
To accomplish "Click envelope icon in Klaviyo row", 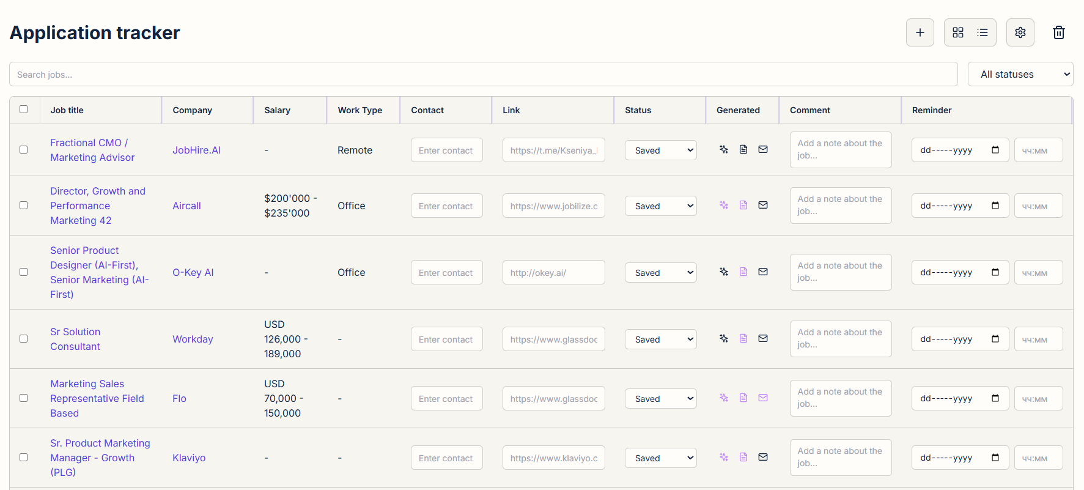I will [762, 457].
